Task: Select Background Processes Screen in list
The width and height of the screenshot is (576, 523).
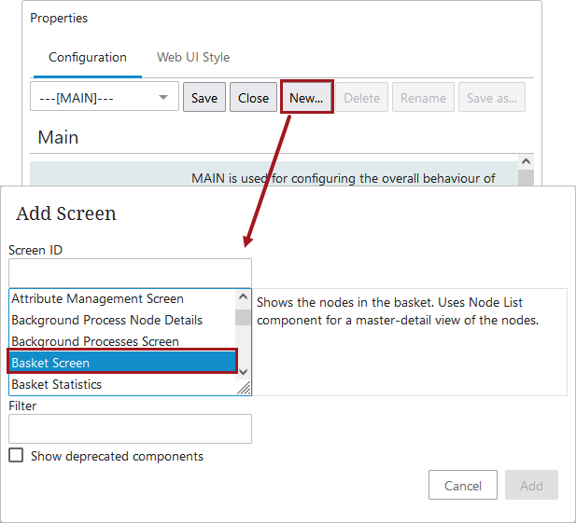Action: coord(95,341)
